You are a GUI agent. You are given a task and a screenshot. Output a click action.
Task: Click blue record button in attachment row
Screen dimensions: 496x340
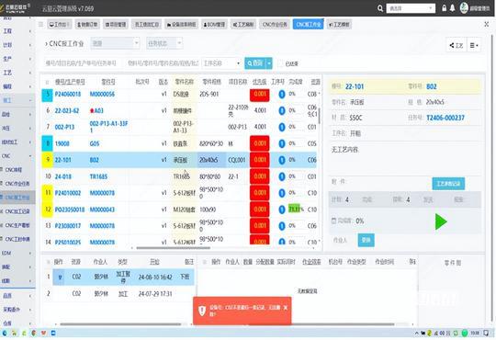tap(448, 184)
